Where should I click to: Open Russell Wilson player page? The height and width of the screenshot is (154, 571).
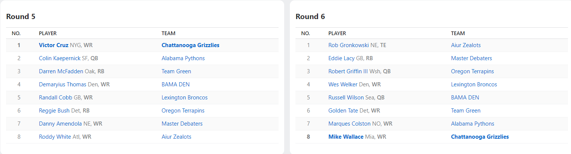pos(346,98)
